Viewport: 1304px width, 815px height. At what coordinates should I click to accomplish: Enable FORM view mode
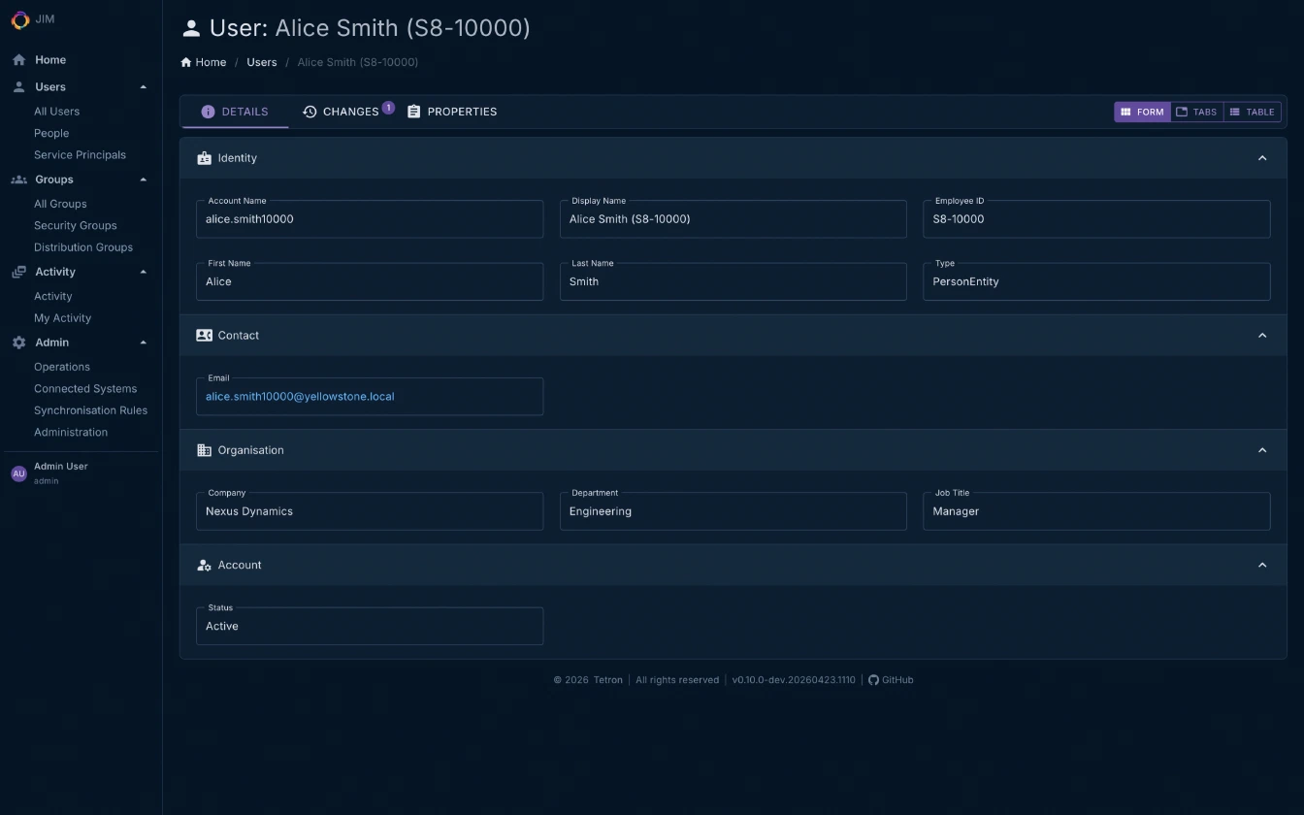click(x=1142, y=112)
